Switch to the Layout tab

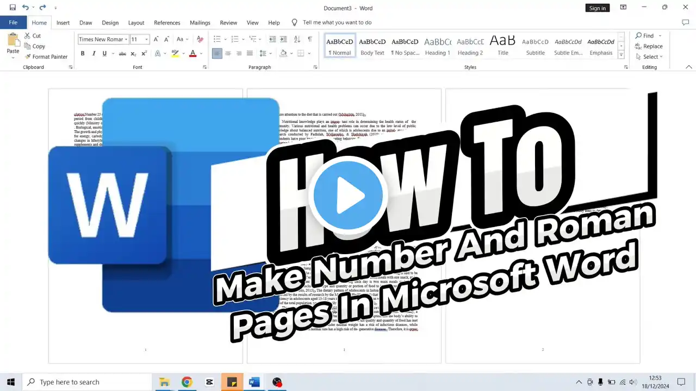136,23
